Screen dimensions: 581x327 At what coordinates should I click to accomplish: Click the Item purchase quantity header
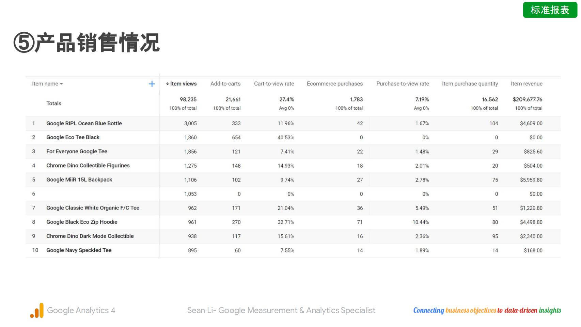(x=470, y=84)
